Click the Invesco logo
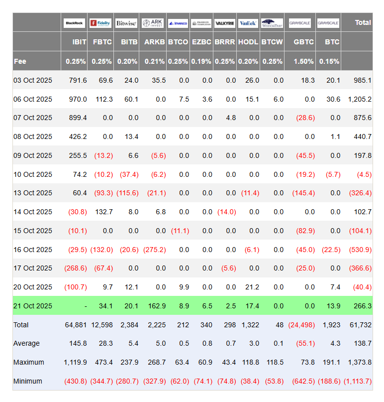This screenshot has width=384, height=402. point(178,23)
